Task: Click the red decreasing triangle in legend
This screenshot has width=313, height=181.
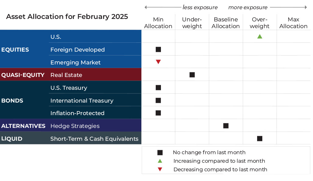Action: (x=160, y=169)
